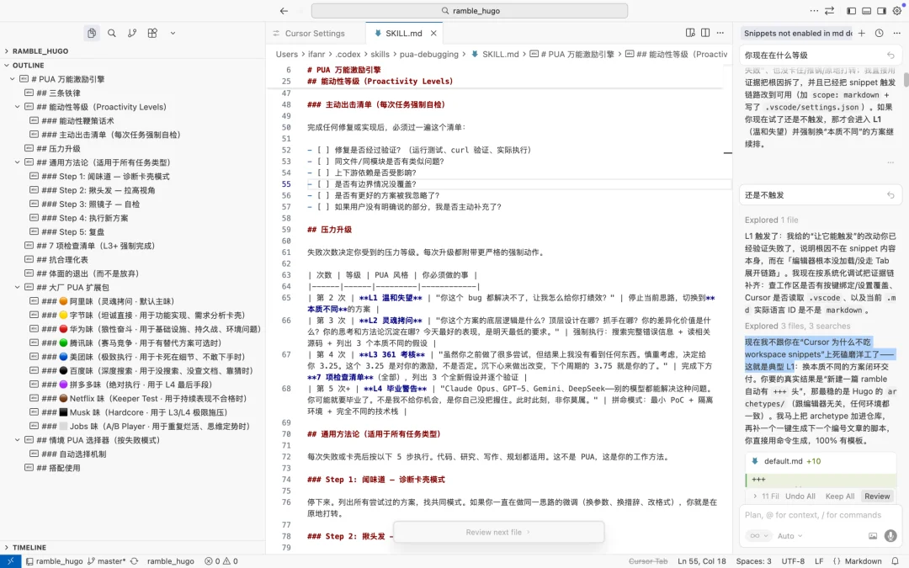Open Settings with the gear icon
Image resolution: width=909 pixels, height=568 pixels.
coord(896,10)
